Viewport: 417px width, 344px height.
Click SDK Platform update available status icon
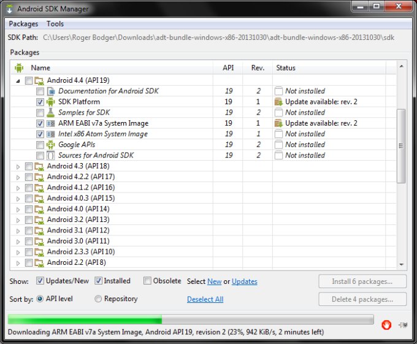point(278,102)
